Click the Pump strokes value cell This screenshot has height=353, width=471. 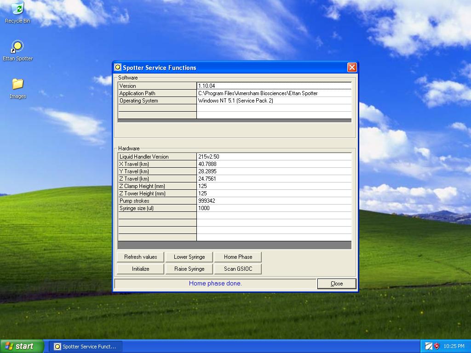(x=274, y=200)
